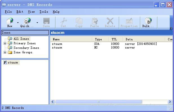Click the Paste clipboard icon
The image size is (174, 112).
click(95, 21)
